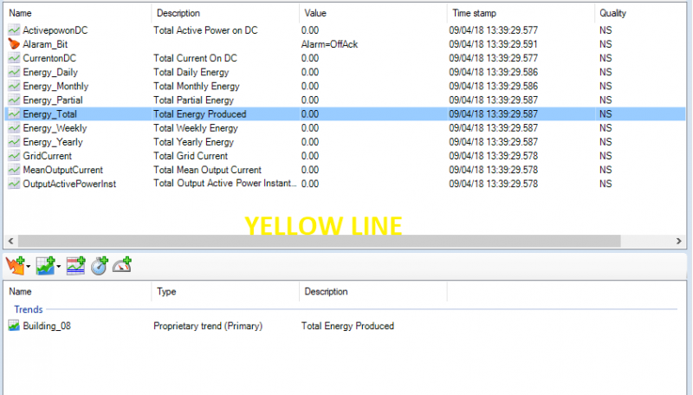Click the icon beside Energy_Weekly

pos(14,128)
